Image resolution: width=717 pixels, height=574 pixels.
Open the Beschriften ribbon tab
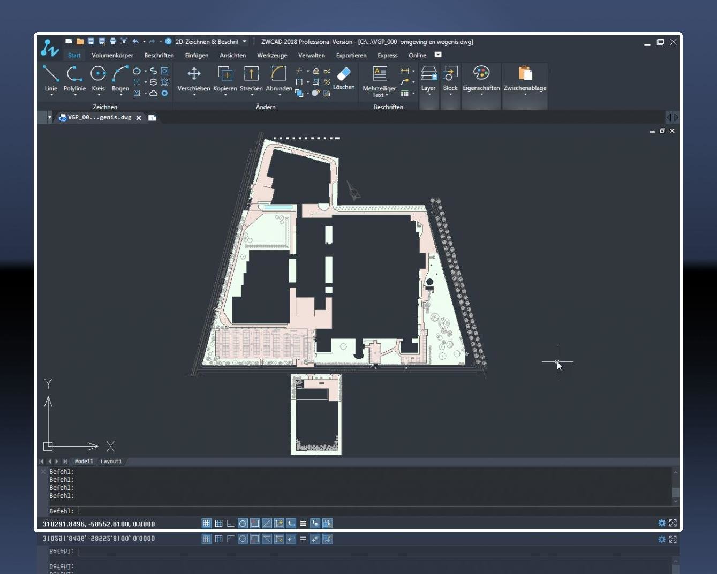159,55
